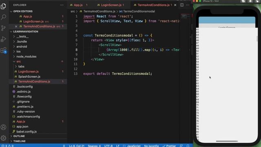
Task: Open the Run and Debug view
Action: pyautogui.click(x=3, y=39)
